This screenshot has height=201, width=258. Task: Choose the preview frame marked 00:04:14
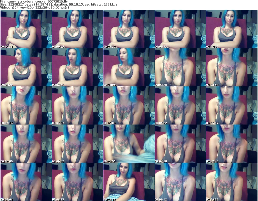pyautogui.click(x=26, y=105)
